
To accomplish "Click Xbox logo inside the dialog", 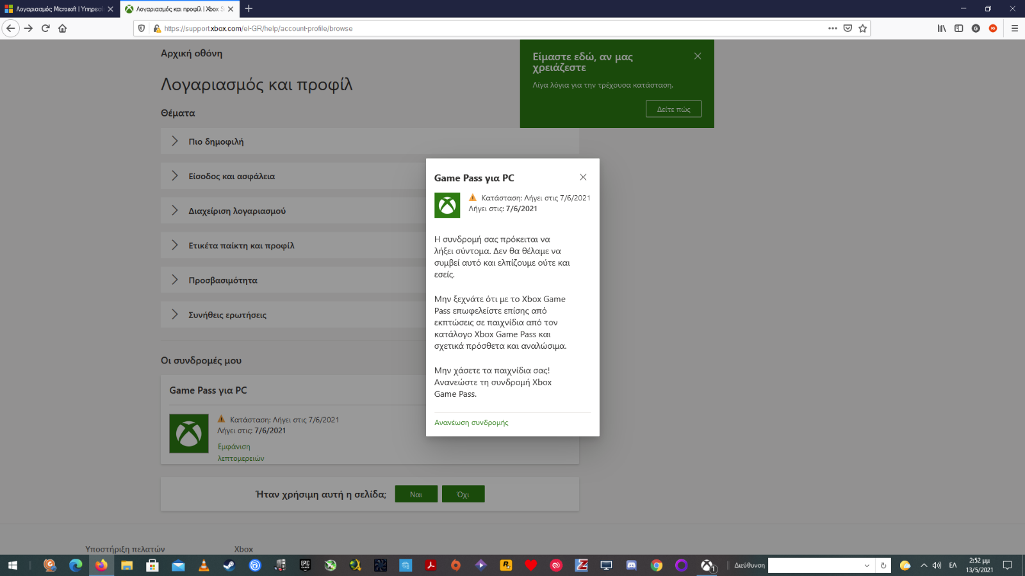I will coord(447,205).
